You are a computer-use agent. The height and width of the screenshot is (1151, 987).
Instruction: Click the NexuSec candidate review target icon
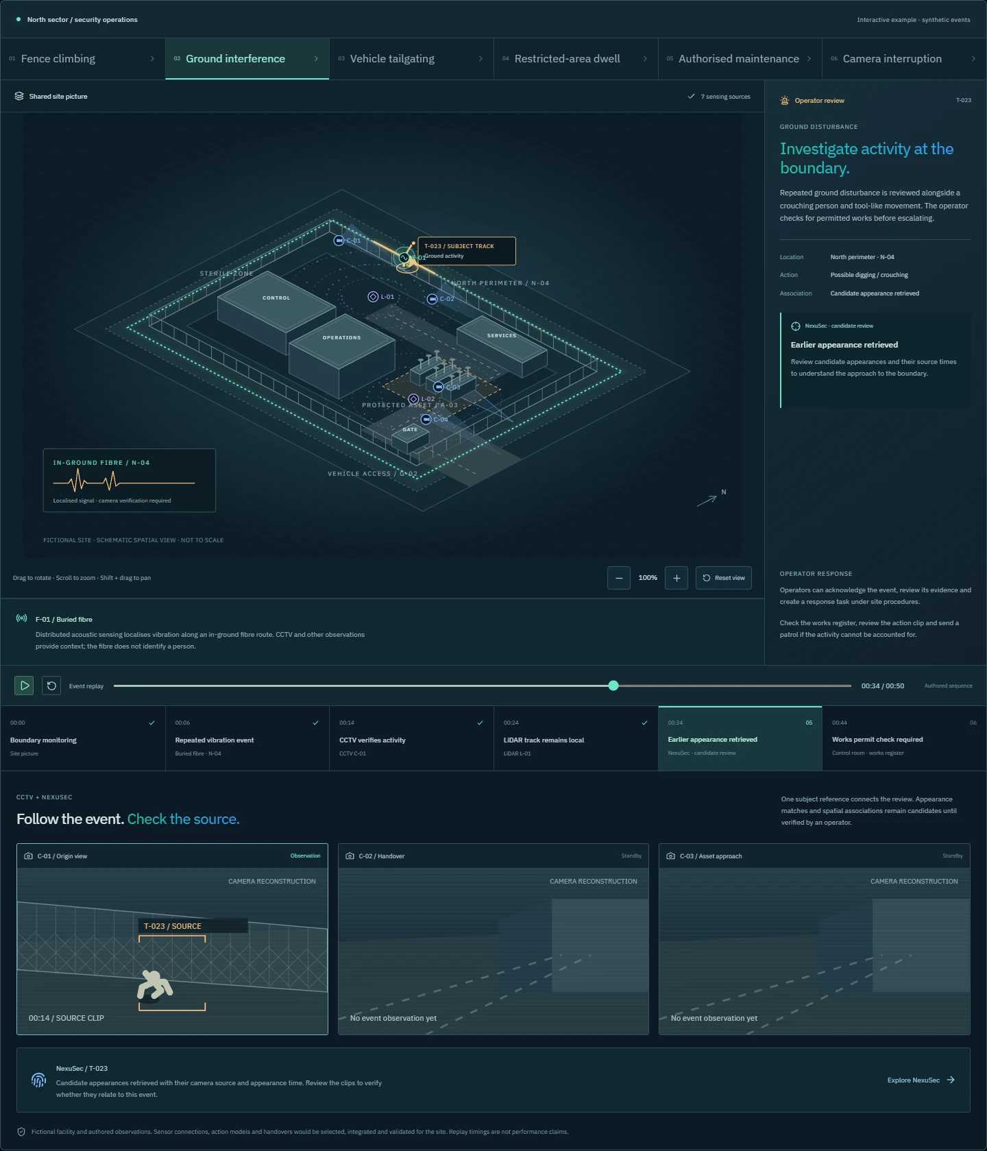tap(796, 326)
